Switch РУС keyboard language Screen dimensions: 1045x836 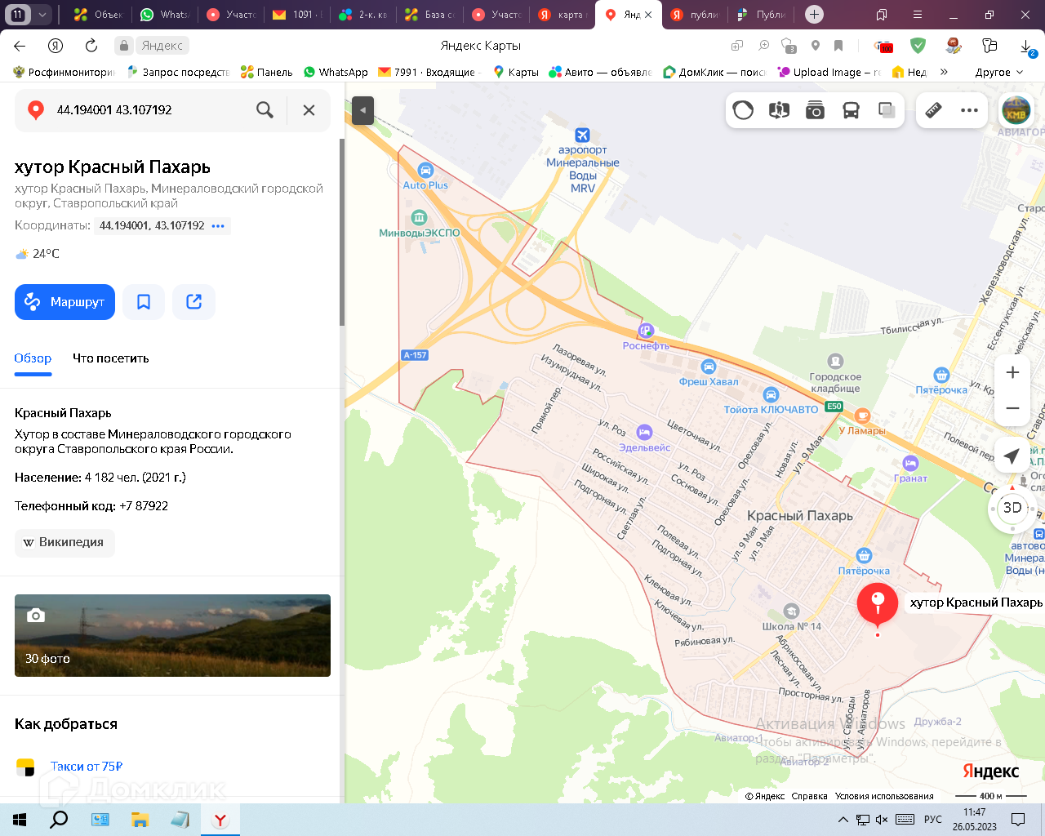click(932, 820)
